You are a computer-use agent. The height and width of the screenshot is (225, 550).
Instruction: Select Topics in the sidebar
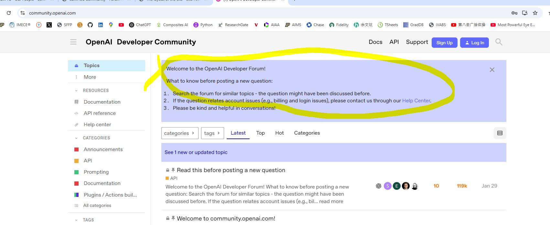106,66
